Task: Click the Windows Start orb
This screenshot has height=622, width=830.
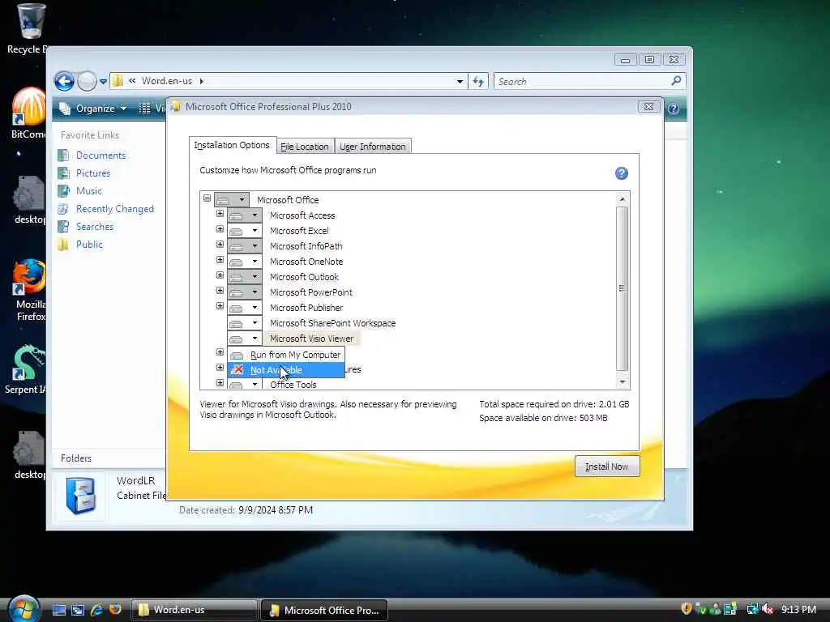Action: (x=24, y=609)
